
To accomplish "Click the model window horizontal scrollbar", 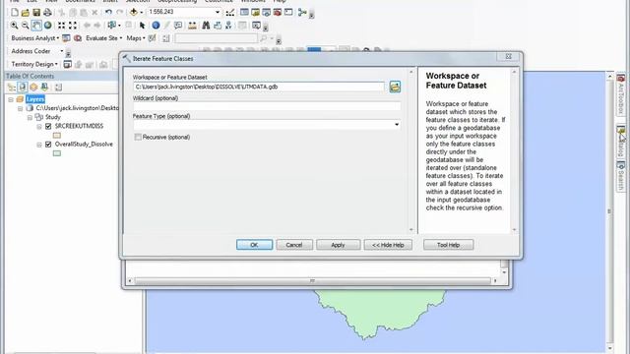I will pos(312,281).
